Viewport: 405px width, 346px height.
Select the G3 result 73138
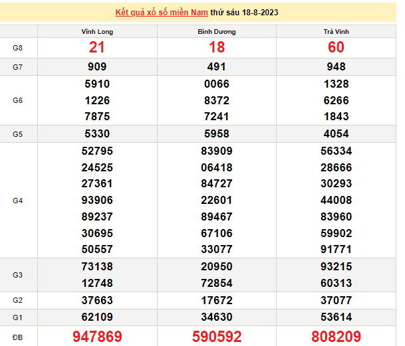pyautogui.click(x=97, y=266)
